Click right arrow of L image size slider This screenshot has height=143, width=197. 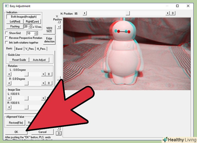(x=43, y=98)
